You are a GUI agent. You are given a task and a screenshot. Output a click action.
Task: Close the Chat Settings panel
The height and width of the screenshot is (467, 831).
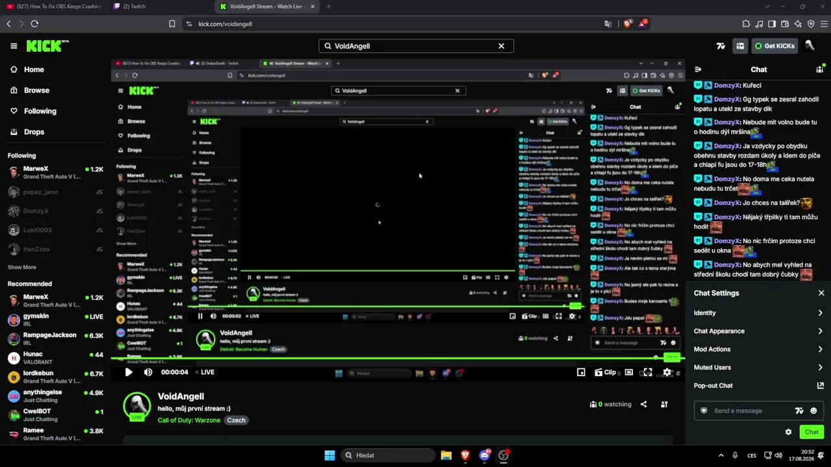tap(821, 293)
